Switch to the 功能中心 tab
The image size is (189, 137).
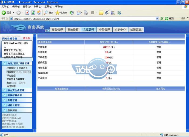pyautogui.click(x=120, y=30)
